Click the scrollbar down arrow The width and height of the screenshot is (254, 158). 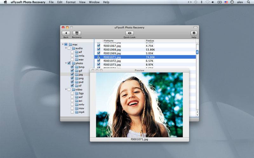pyautogui.click(x=197, y=115)
